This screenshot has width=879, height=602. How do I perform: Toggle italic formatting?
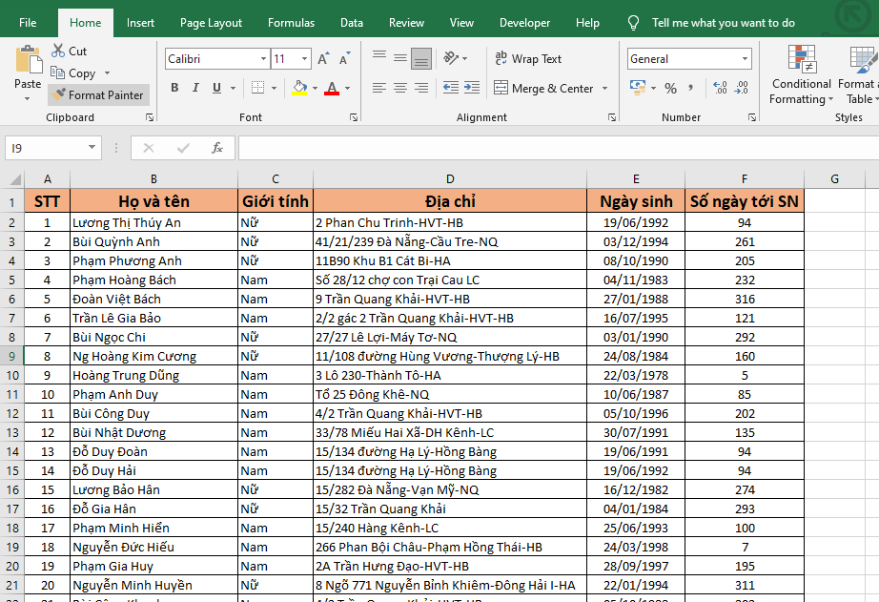click(196, 89)
